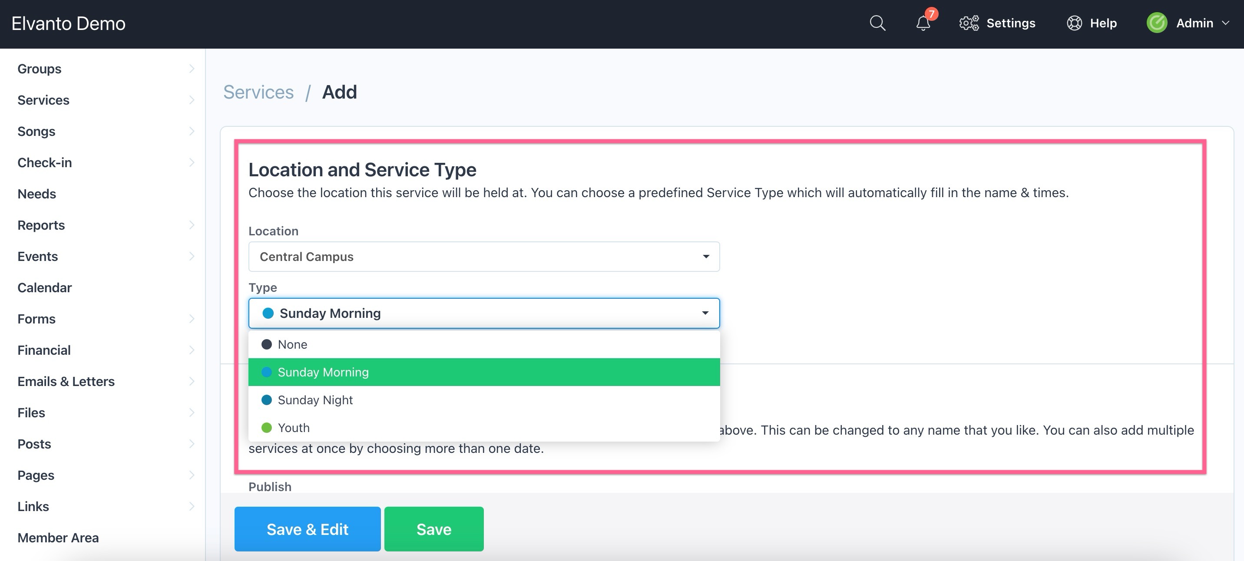This screenshot has width=1244, height=561.
Task: Expand the Forms sidebar chevron
Action: pos(192,319)
